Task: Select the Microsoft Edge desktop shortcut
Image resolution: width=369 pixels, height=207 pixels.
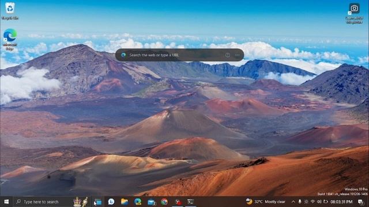Action: point(10,40)
